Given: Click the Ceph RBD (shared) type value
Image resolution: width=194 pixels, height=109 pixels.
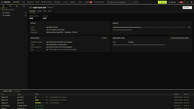Looking at the screenshot, I should point(52,27).
